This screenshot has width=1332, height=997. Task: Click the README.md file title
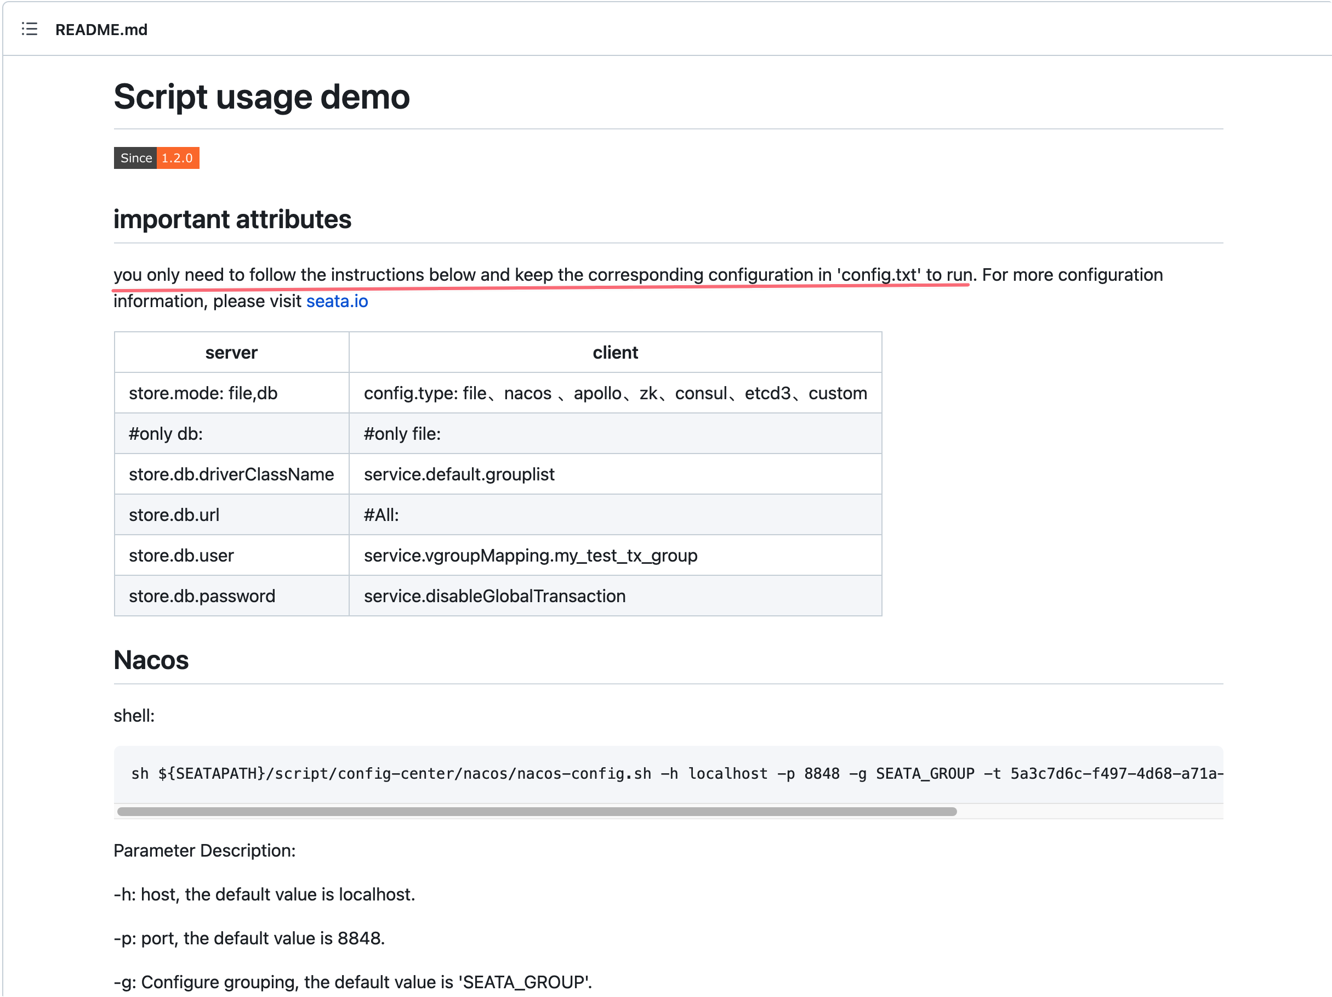point(101,30)
